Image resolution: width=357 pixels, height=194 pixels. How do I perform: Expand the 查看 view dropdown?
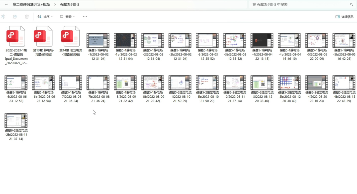coord(67,17)
